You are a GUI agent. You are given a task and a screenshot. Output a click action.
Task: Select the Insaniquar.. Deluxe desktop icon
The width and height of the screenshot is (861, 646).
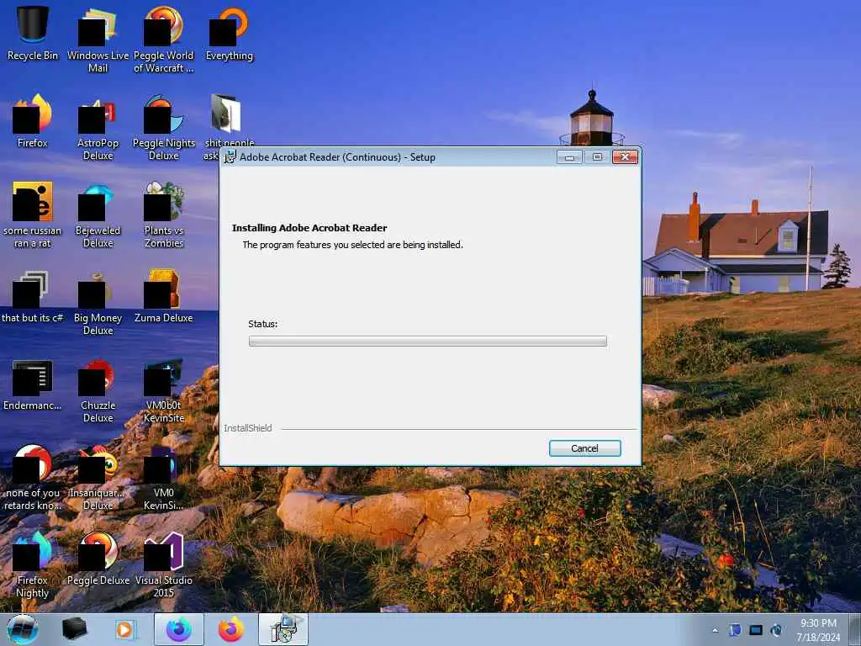(98, 478)
